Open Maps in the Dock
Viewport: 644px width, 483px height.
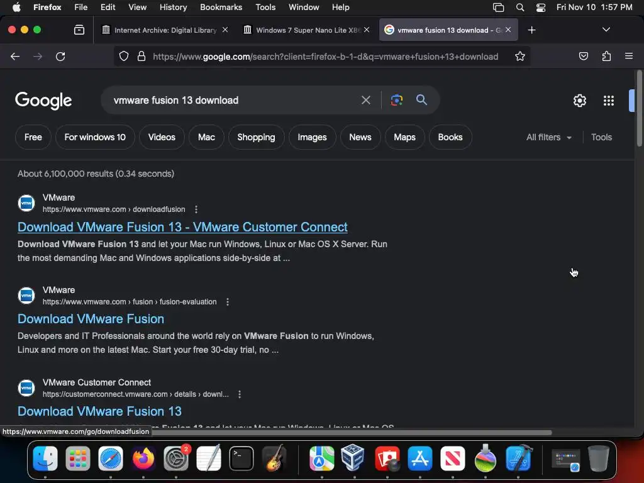321,458
